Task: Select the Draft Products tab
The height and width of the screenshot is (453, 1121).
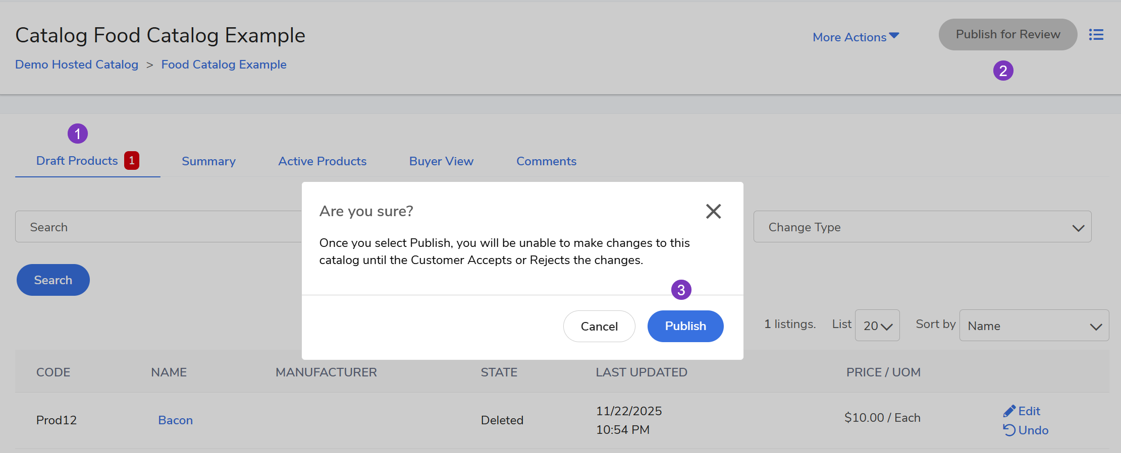Action: tap(77, 161)
